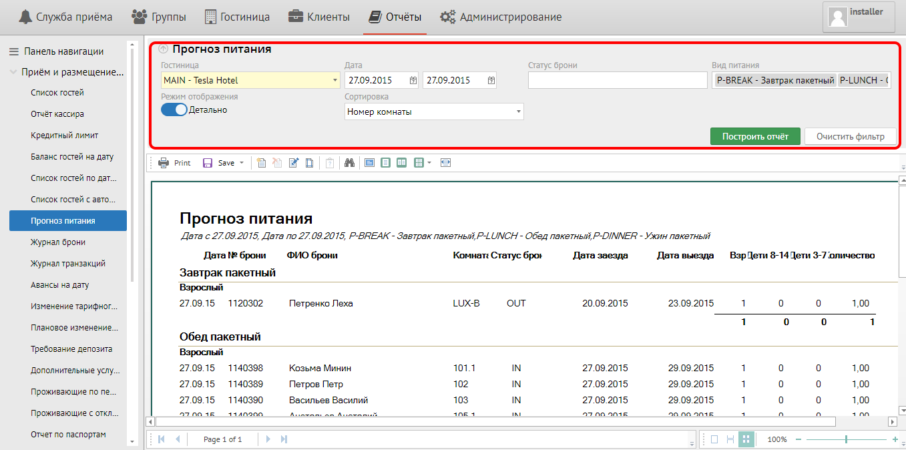Click the Построить отчёт button
The image size is (906, 450).
pyautogui.click(x=754, y=136)
